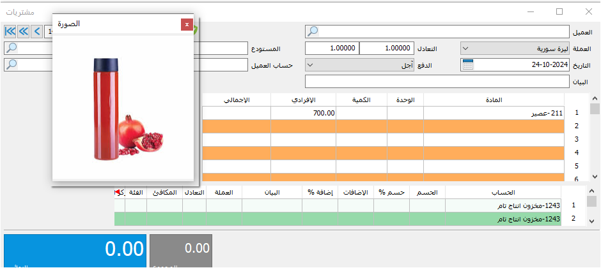Screen dimensions: 601x268
Task: Click the الحسم column header
Action: 427,192
